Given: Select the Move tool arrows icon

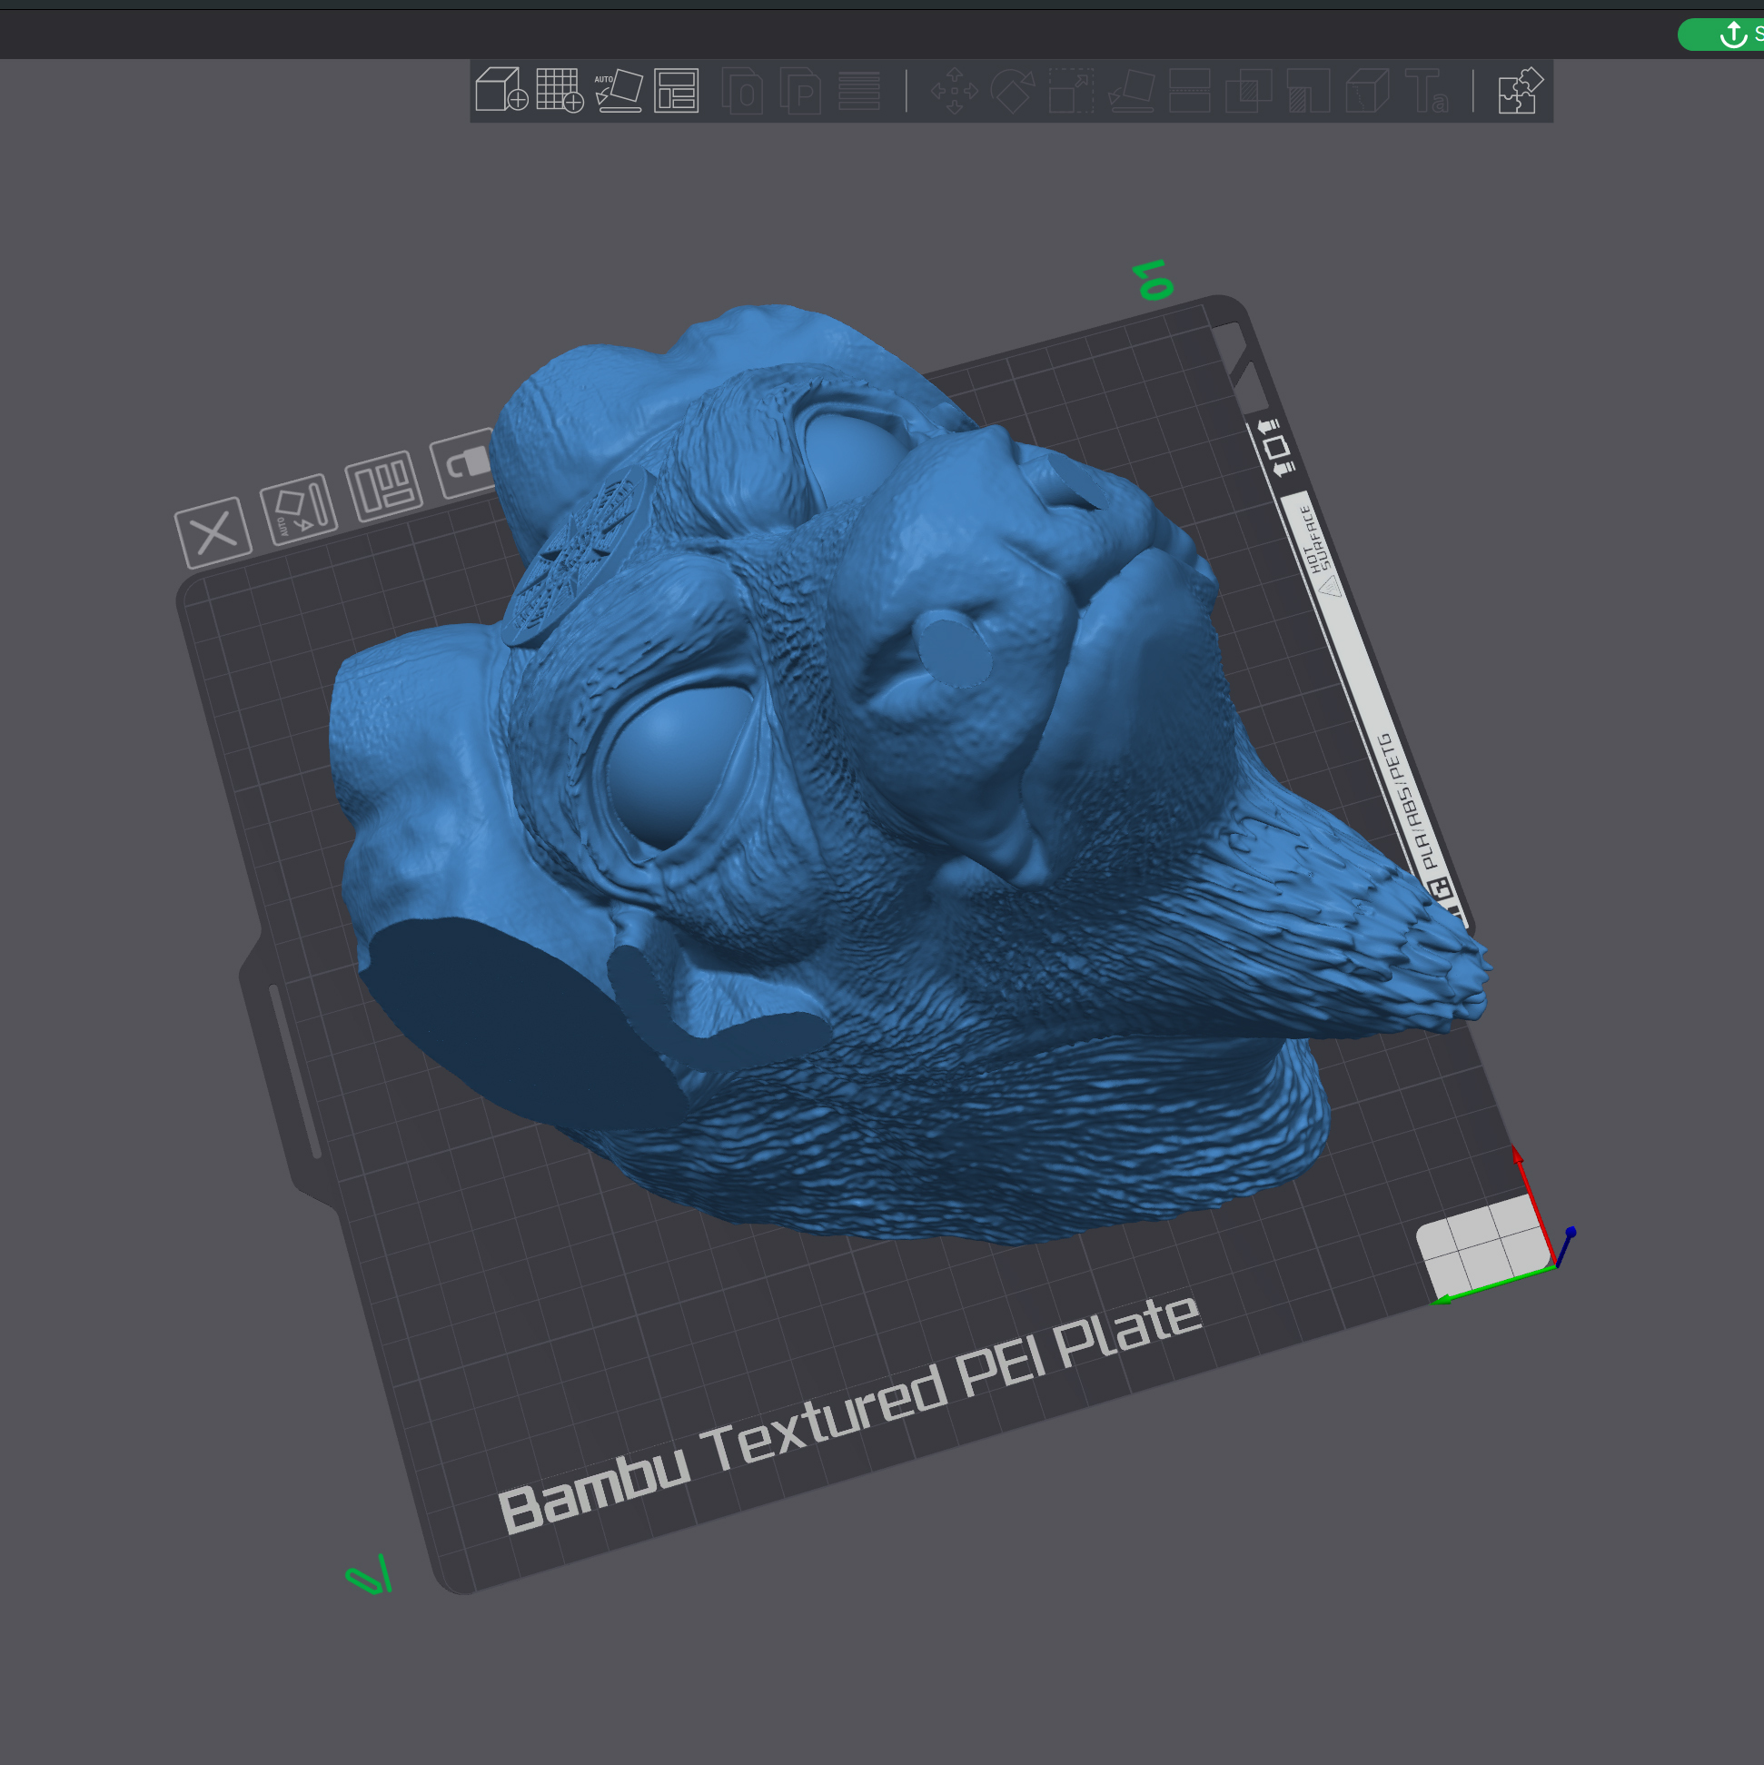Looking at the screenshot, I should click(x=954, y=91).
